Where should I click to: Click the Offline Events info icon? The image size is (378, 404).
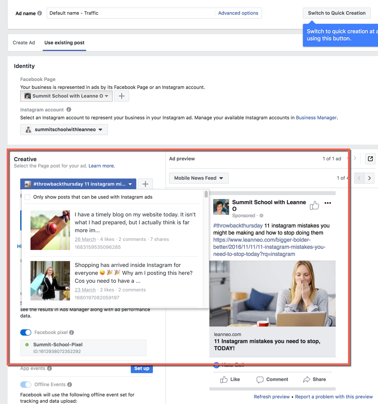(x=70, y=384)
